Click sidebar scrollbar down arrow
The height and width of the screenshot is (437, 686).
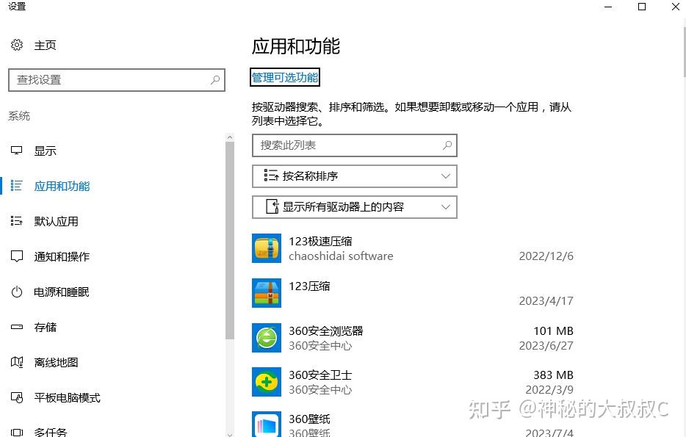(230, 434)
